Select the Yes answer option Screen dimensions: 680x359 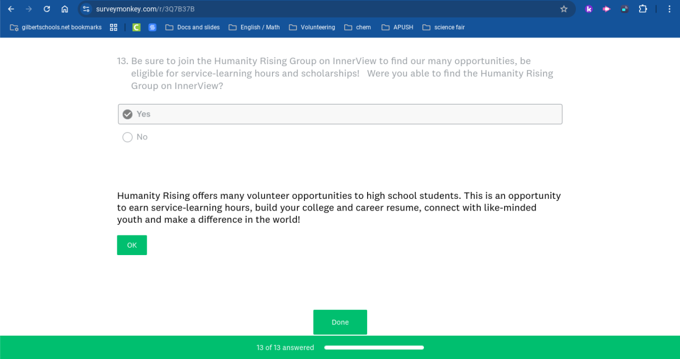click(340, 114)
